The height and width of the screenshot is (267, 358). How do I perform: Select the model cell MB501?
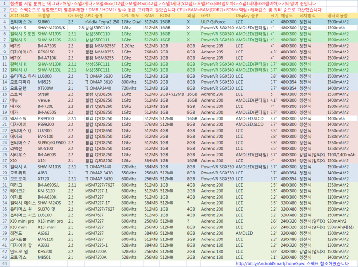tap(44, 257)
